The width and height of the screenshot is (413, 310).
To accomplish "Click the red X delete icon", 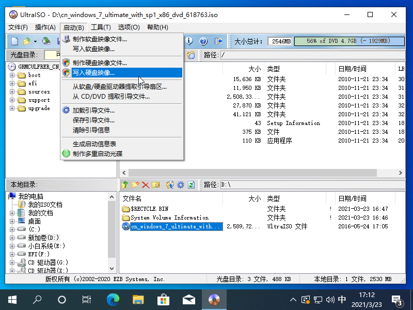I will 146,184.
